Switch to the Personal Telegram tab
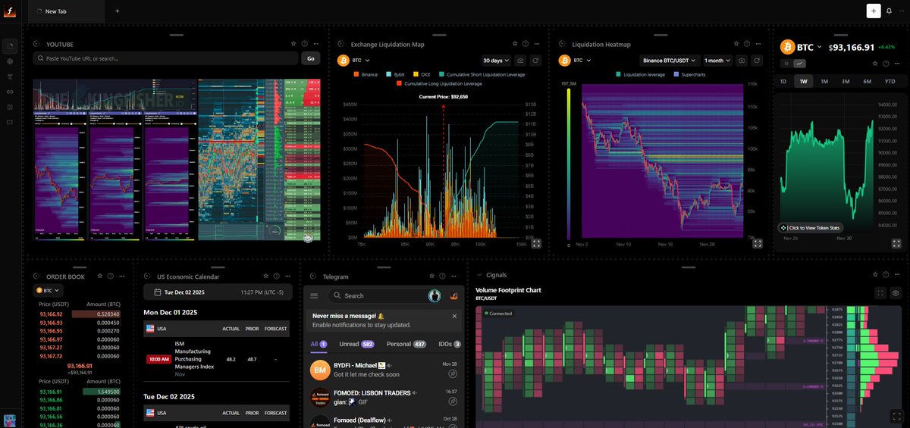This screenshot has width=910, height=428. tap(406, 344)
